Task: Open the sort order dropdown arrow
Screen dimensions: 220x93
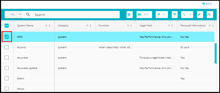Action: [190, 14]
